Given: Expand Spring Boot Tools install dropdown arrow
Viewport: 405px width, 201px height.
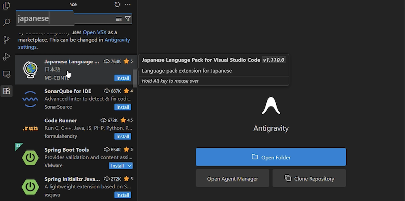Looking at the screenshot, I should (x=130, y=165).
